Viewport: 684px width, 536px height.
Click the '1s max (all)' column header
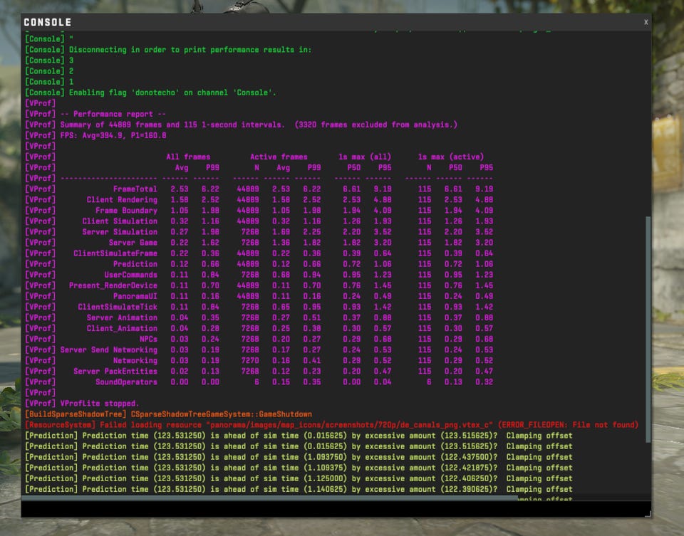[x=365, y=157]
